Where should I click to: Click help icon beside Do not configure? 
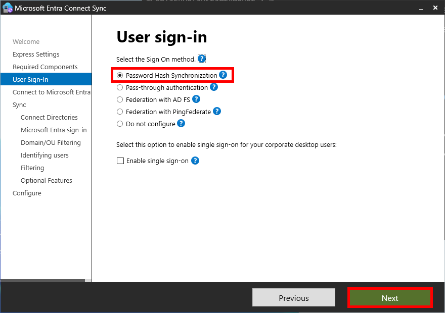point(181,123)
